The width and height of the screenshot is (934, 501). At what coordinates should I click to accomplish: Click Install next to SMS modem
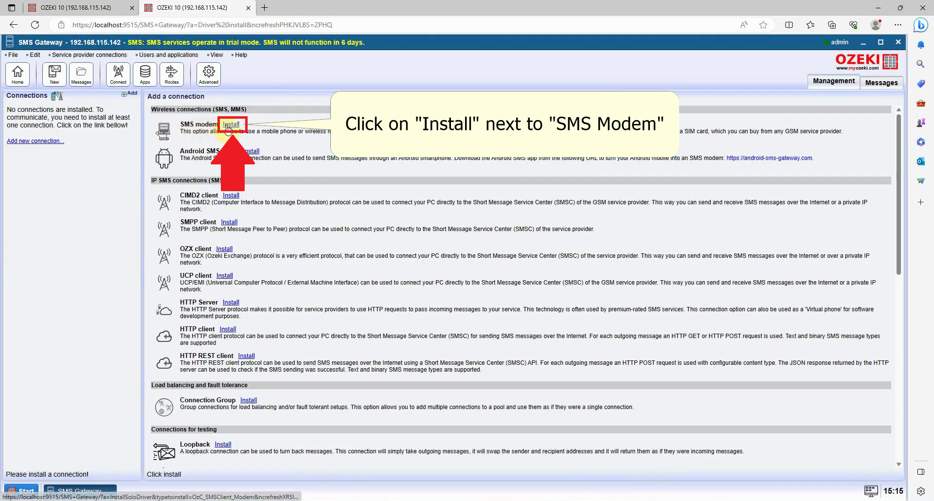[x=231, y=125]
